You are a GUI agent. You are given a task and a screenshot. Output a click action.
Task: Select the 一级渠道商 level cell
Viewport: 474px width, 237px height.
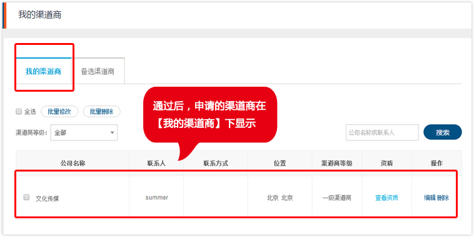coord(337,198)
